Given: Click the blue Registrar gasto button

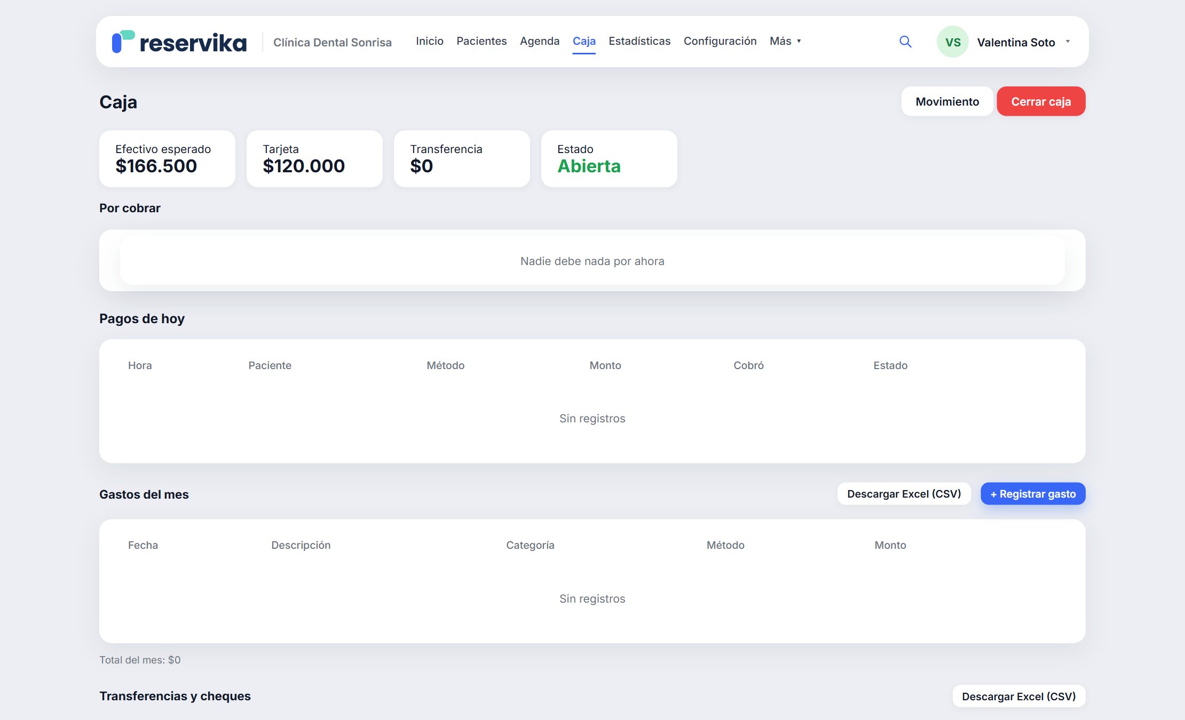Looking at the screenshot, I should pos(1033,494).
